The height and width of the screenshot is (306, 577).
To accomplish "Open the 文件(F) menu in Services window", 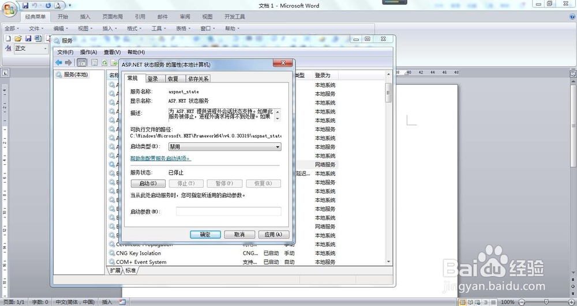I will [x=65, y=52].
